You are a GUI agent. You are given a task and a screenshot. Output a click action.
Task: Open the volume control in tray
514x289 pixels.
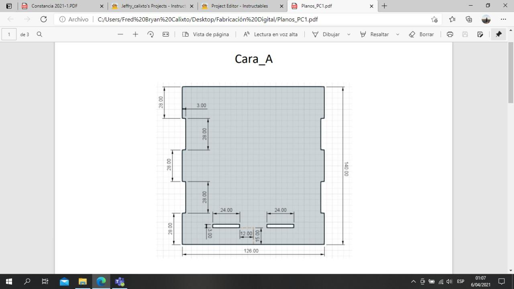pyautogui.click(x=449, y=281)
